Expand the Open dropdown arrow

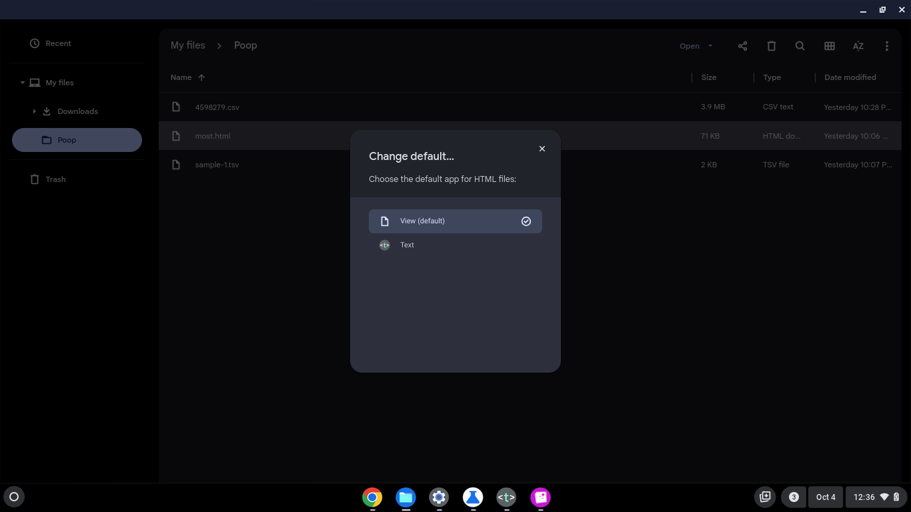coord(710,46)
